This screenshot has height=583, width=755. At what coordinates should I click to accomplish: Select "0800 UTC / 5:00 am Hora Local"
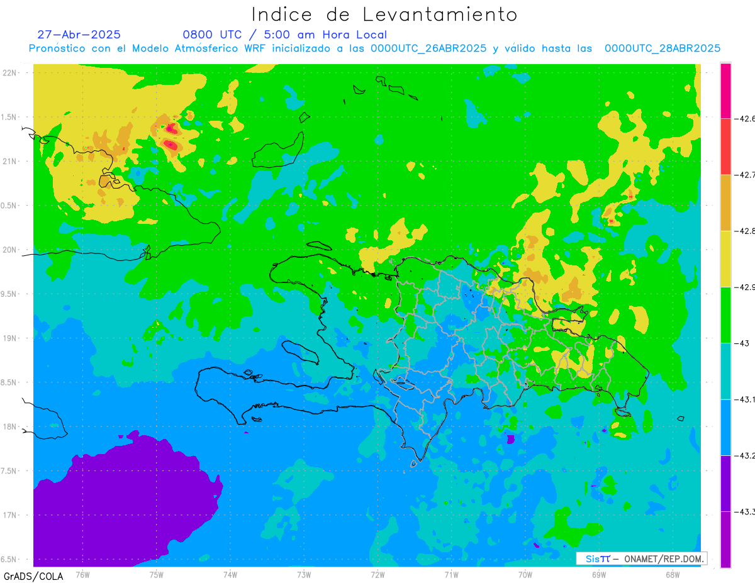pos(285,35)
